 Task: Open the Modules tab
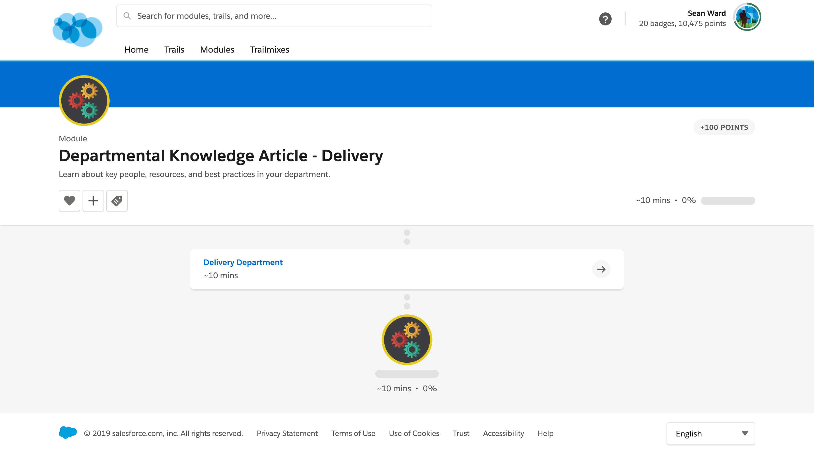[x=217, y=50]
